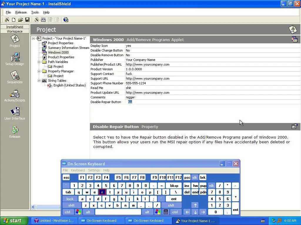Click the icon at right of Project header

pyautogui.click(x=293, y=30)
